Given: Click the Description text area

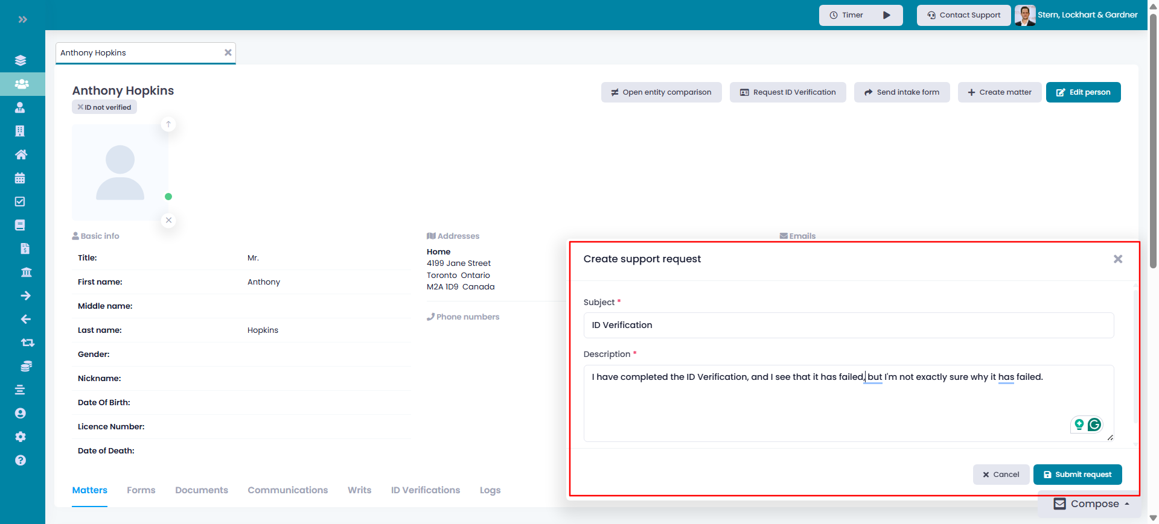Looking at the screenshot, I should click(x=849, y=403).
